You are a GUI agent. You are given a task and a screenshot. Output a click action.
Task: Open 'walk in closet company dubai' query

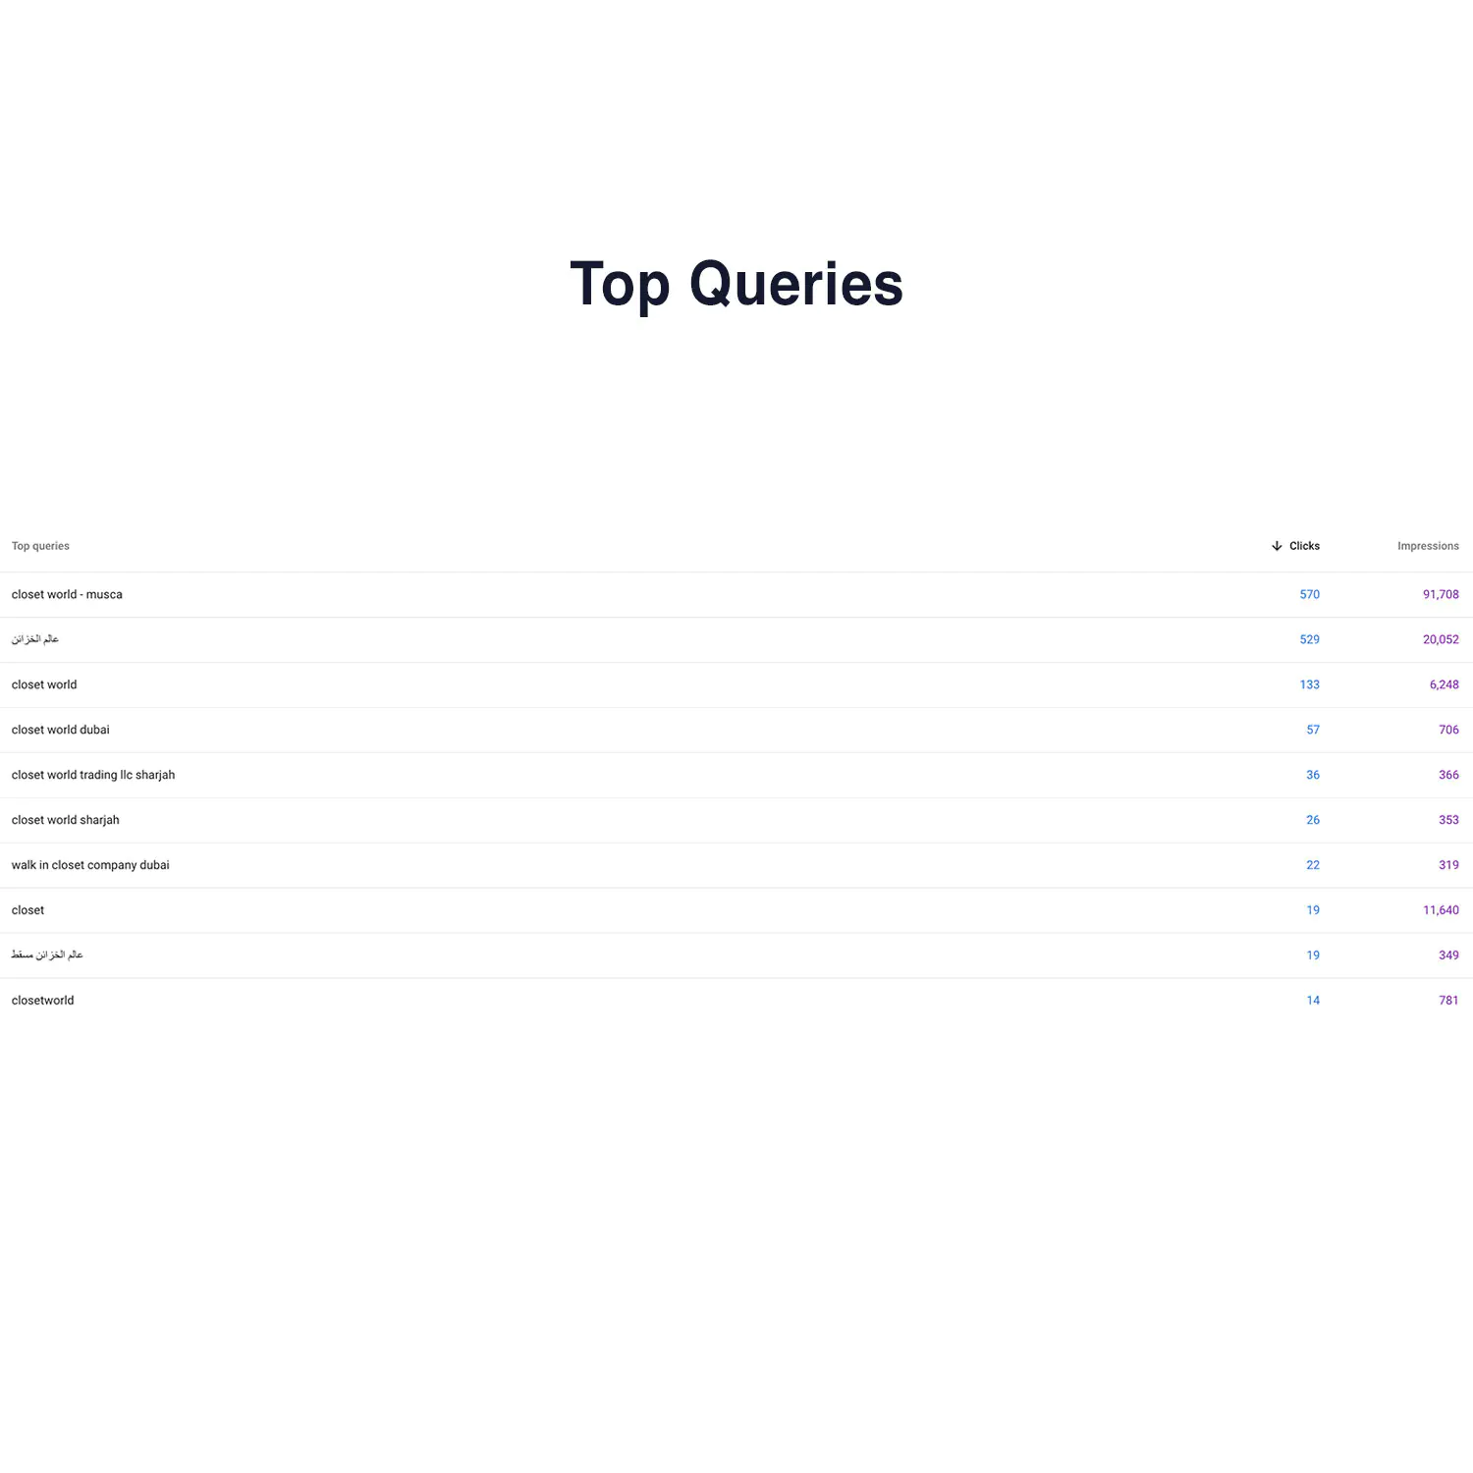pos(90,865)
